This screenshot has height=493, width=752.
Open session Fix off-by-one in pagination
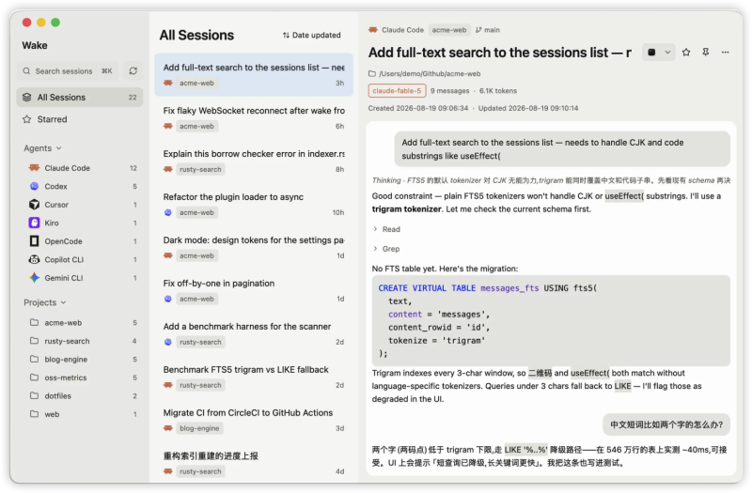point(254,290)
